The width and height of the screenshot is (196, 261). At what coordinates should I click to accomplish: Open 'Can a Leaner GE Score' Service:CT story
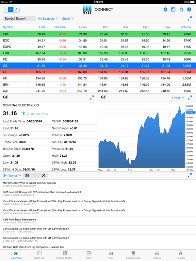click(98, 230)
